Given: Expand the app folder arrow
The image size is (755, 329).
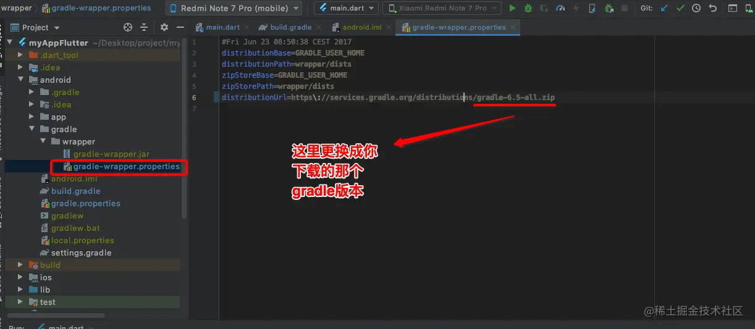Looking at the screenshot, I should (32, 117).
